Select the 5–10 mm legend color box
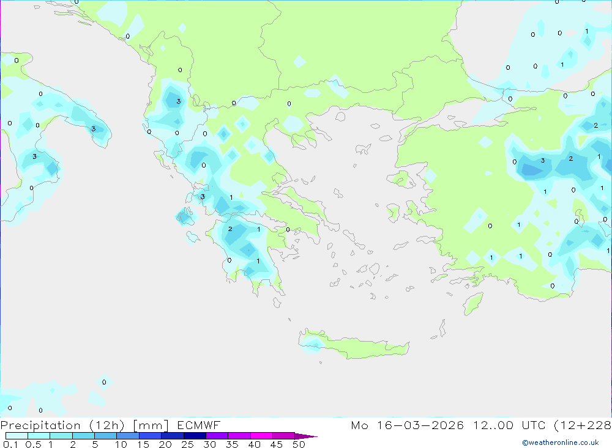The width and height of the screenshot is (612, 448). pos(106,436)
